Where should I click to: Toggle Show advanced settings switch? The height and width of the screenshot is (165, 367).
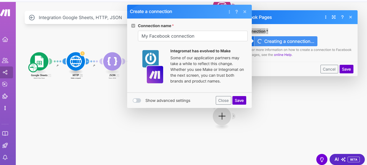click(137, 100)
